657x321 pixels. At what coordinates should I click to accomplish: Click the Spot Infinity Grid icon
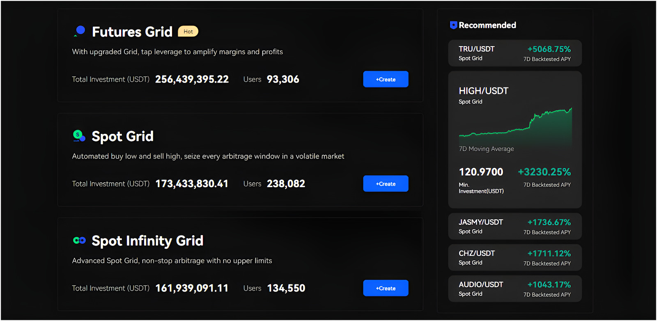[79, 241]
